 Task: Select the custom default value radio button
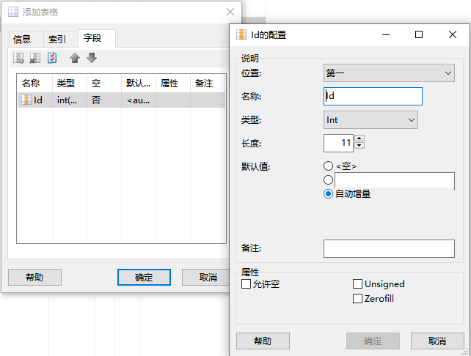pyautogui.click(x=329, y=179)
